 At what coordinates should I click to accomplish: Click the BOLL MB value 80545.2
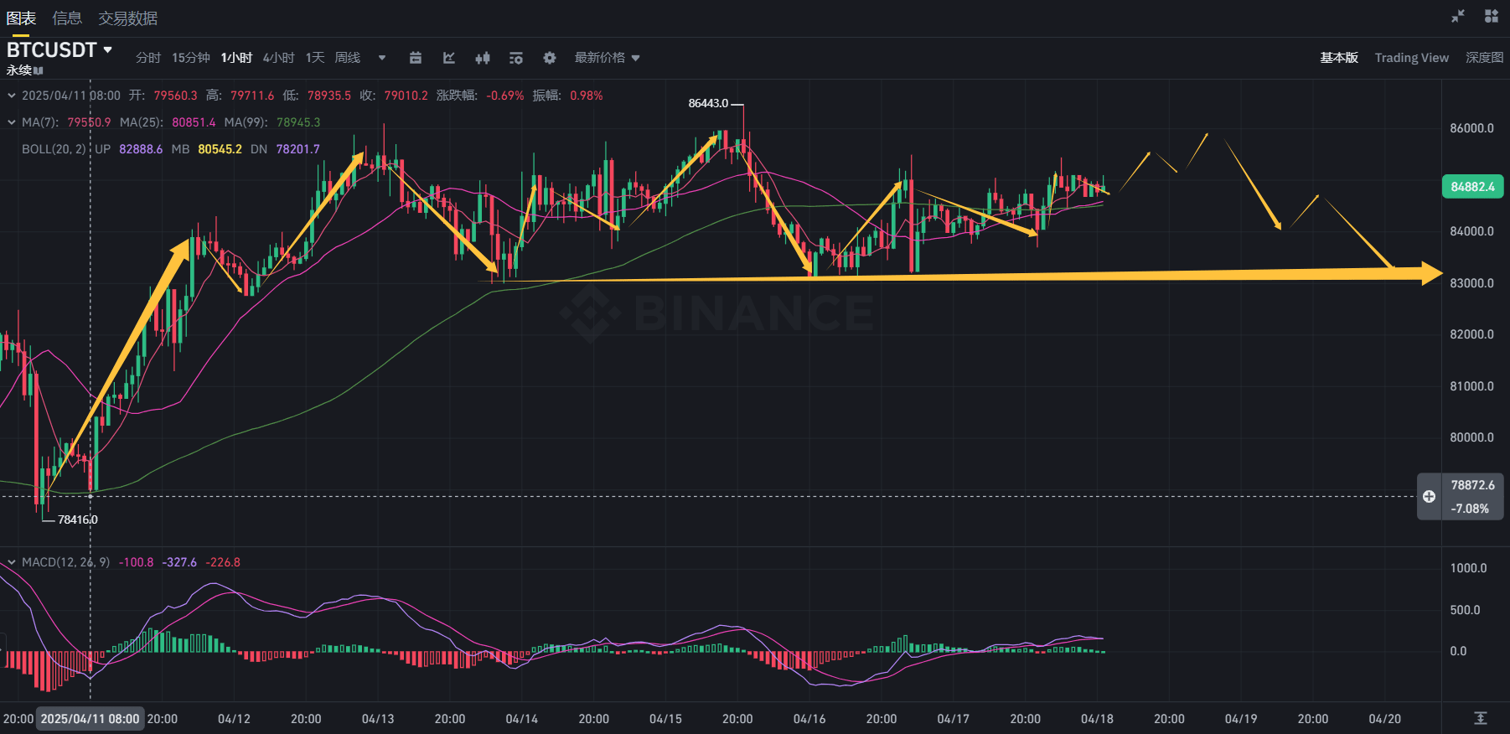(x=220, y=149)
